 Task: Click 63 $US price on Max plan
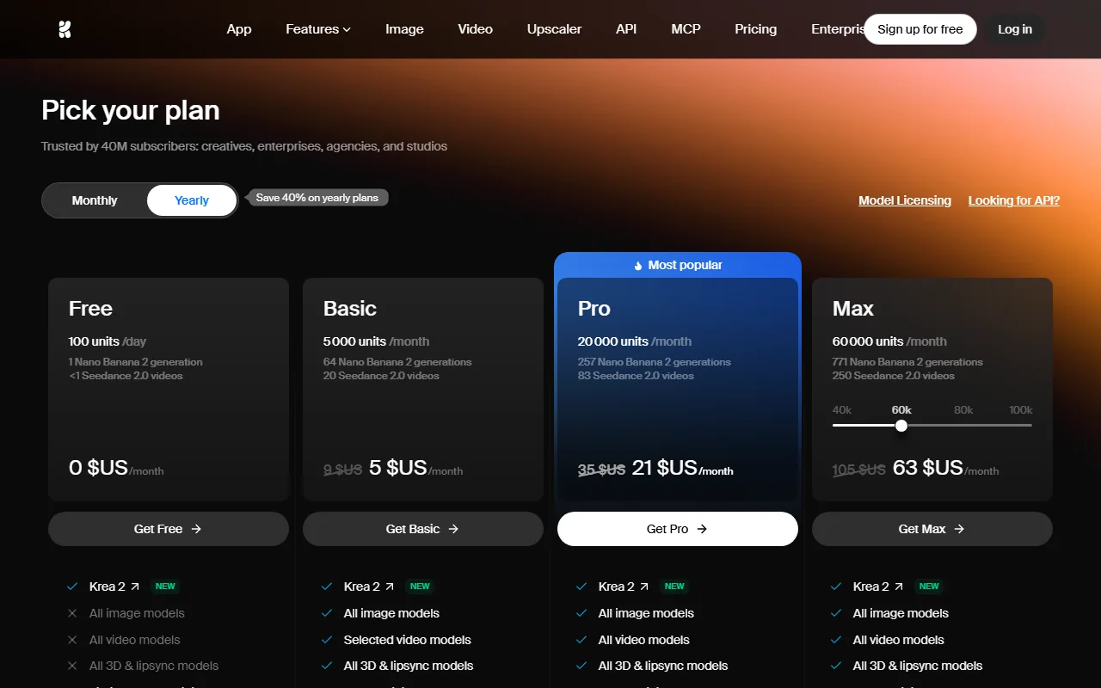click(928, 468)
